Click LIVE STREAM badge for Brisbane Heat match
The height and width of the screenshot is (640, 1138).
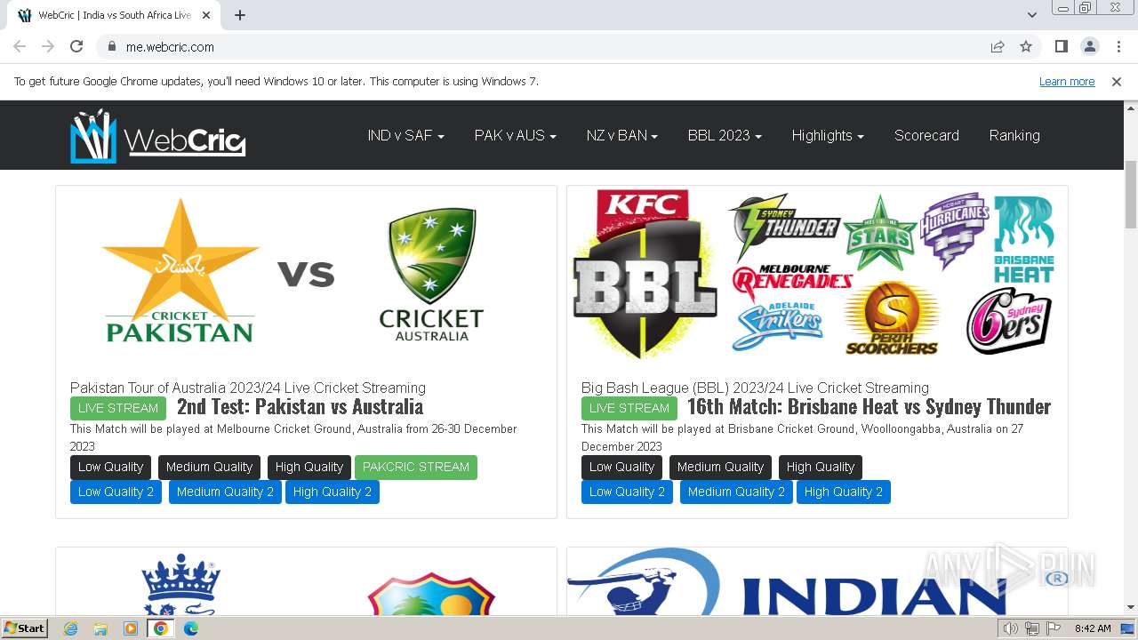(x=629, y=408)
